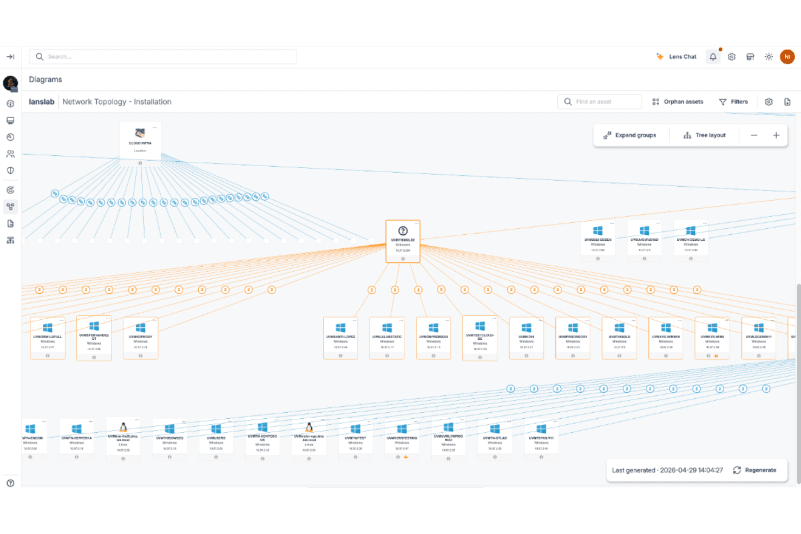Open the NI user avatar menu
Viewport: 801px width, 534px height.
coord(787,57)
